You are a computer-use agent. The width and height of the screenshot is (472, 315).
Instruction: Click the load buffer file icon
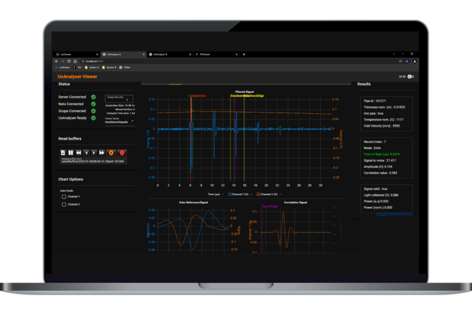coord(63,152)
